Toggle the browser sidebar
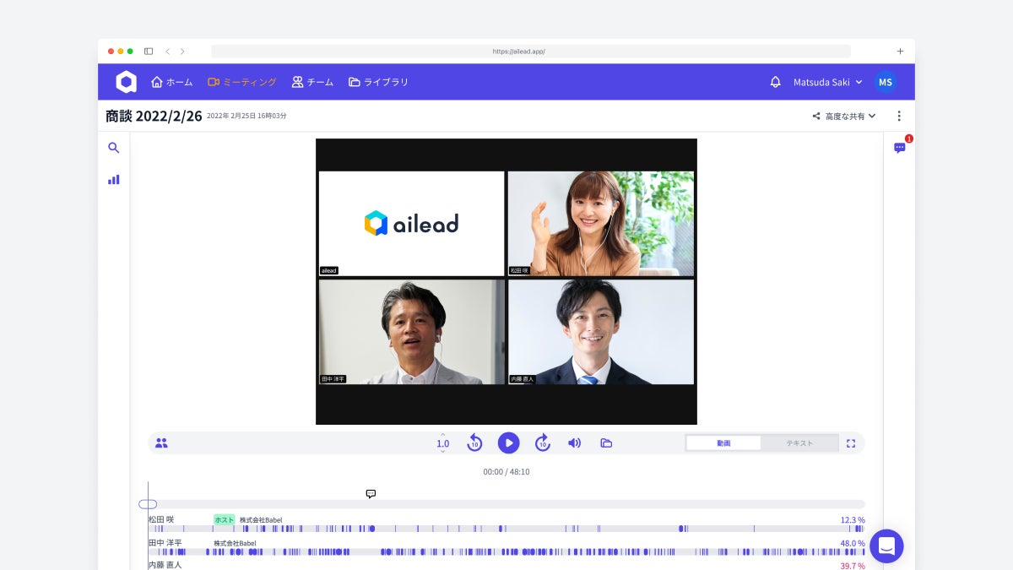The image size is (1013, 570). 149,52
